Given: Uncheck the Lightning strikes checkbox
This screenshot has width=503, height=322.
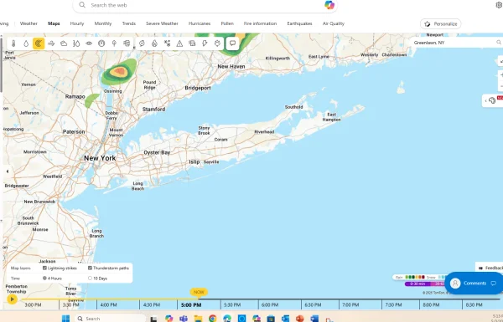Looking at the screenshot, I should pyautogui.click(x=44, y=268).
